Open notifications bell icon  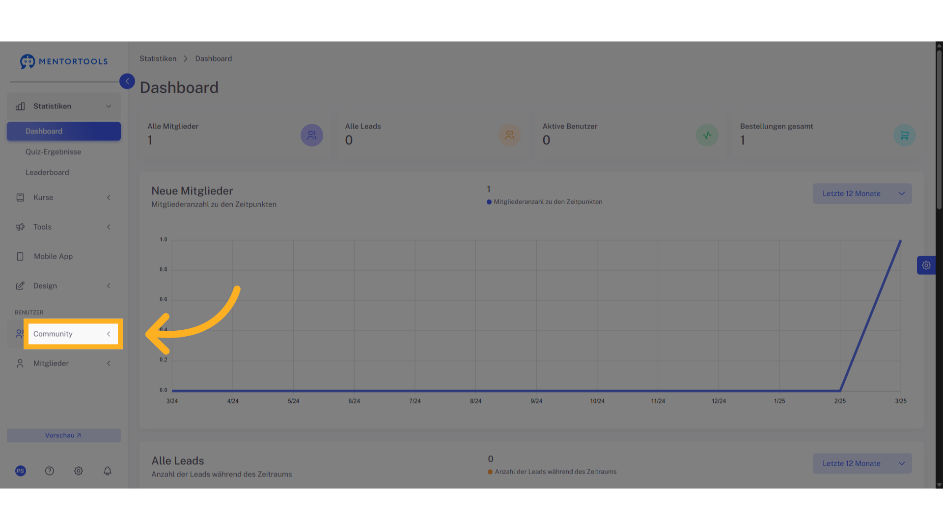108,471
